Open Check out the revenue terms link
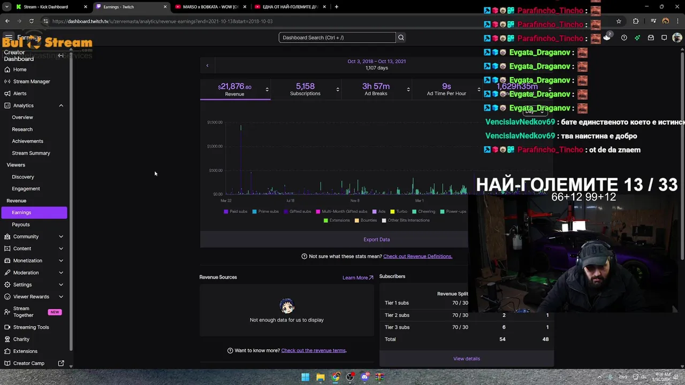The height and width of the screenshot is (385, 685). pos(314,351)
